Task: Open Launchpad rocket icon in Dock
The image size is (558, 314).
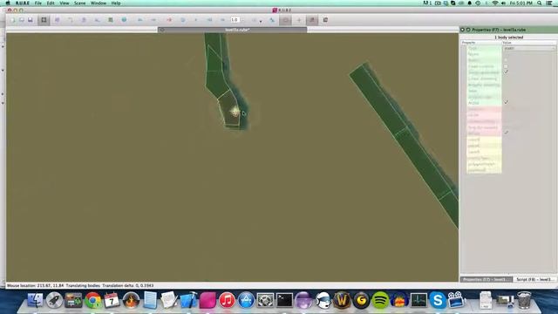Action: 54,300
